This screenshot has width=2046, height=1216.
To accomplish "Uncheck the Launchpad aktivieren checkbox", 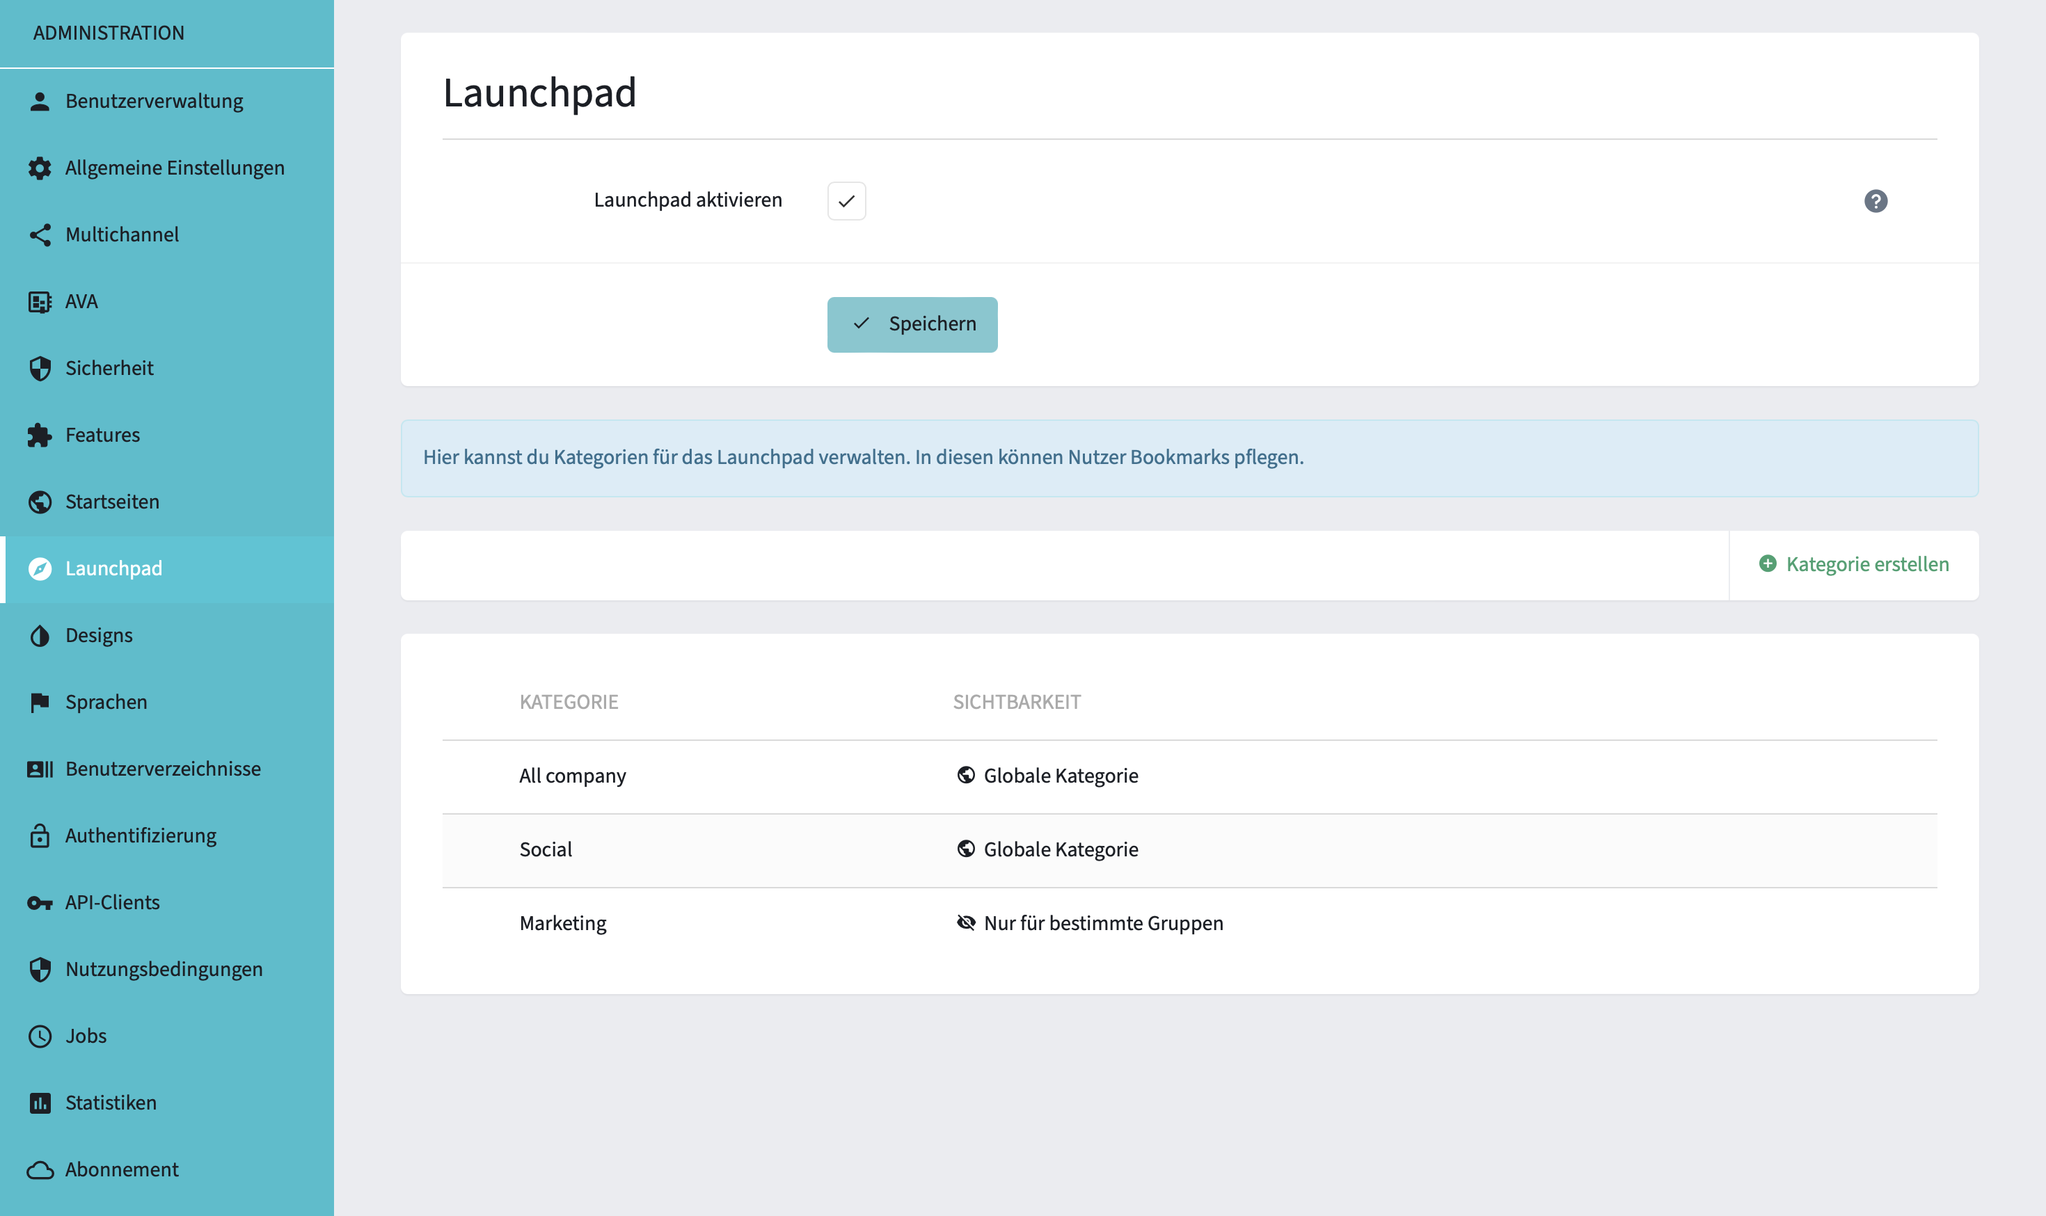I will [847, 201].
